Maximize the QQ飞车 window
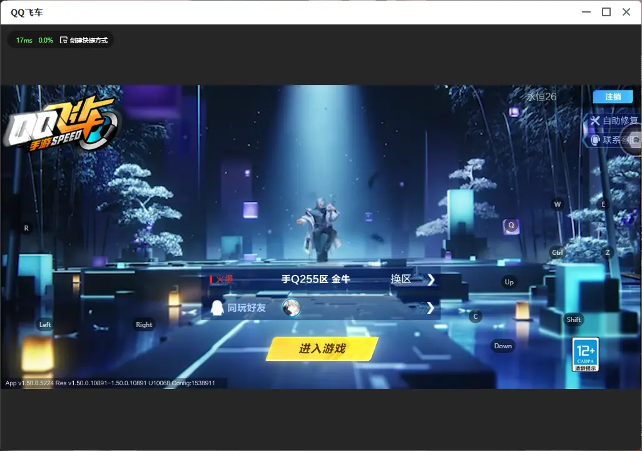The image size is (642, 451). pos(606,12)
